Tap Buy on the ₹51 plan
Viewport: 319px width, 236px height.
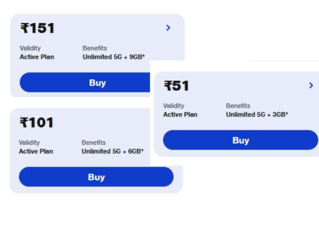pos(240,140)
